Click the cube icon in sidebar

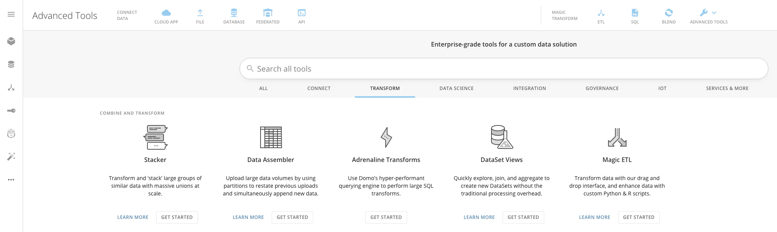tap(11, 41)
